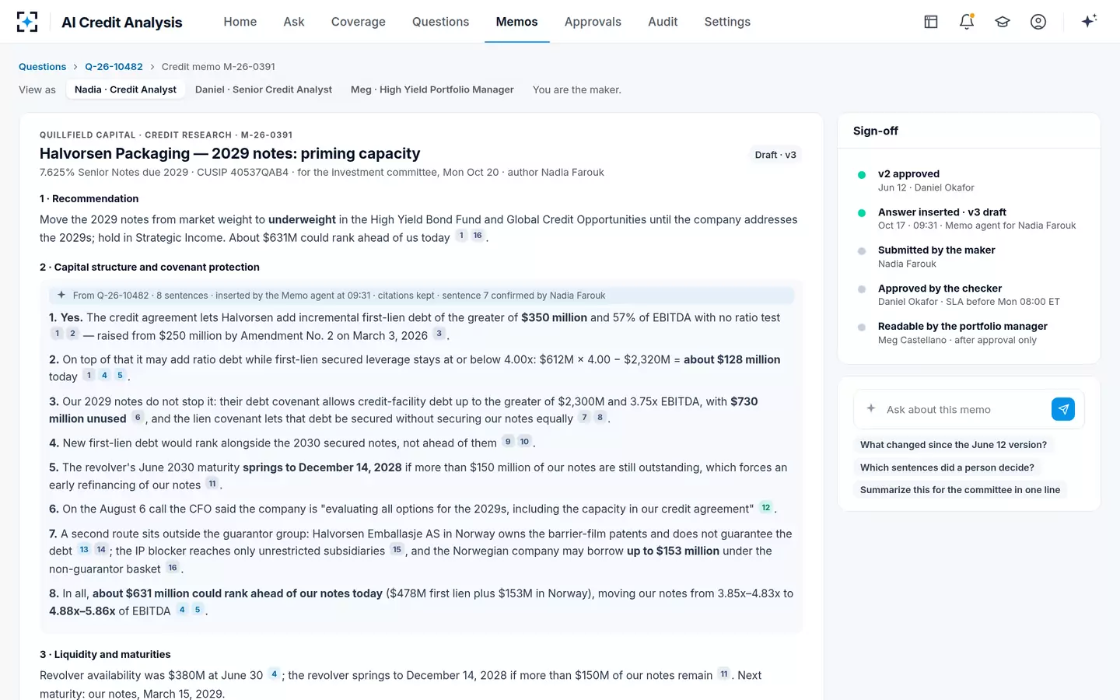Open the layout panel icon in header

(x=931, y=22)
